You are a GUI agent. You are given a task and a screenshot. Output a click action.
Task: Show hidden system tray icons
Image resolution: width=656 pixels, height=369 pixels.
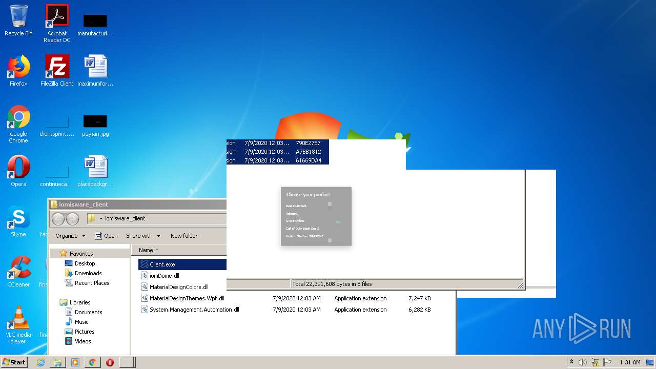[571, 362]
